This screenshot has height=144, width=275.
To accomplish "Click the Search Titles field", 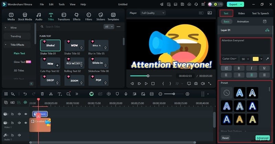I will tap(71, 27).
